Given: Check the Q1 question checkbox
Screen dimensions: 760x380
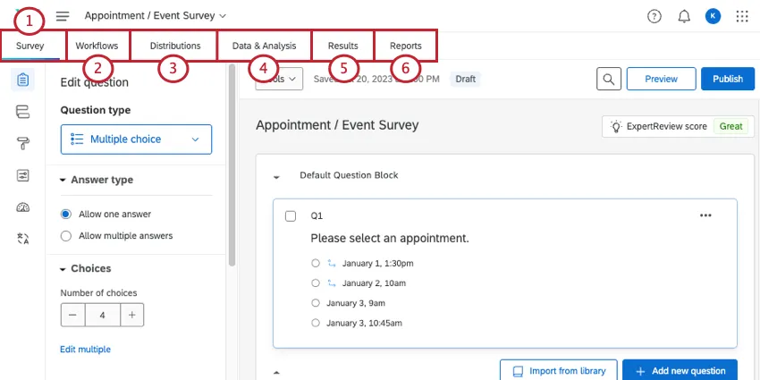Looking at the screenshot, I should coord(291,216).
